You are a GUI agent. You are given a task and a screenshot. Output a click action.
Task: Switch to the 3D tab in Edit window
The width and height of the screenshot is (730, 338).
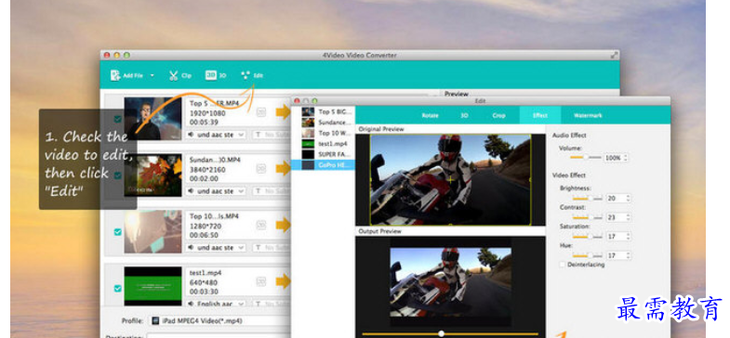(464, 115)
